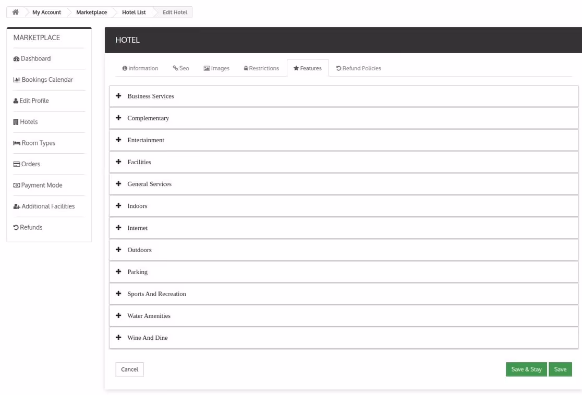Click the Wine And Dine panel title
This screenshot has height=395, width=582.
(x=148, y=338)
